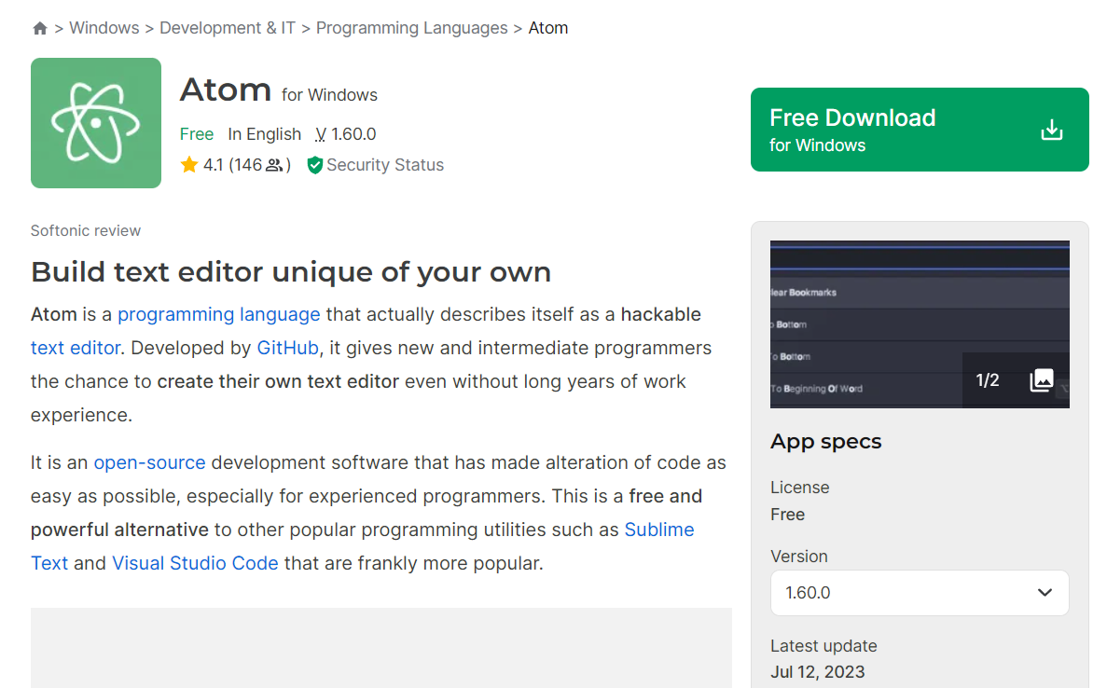This screenshot has width=1107, height=688.
Task: Open the Sublime Text link
Action: coord(362,546)
